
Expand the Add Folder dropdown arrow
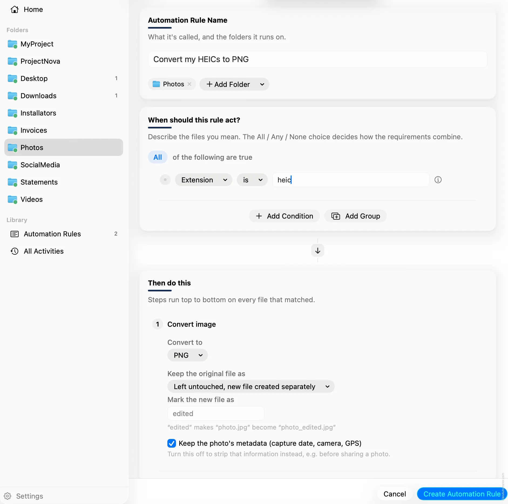click(262, 84)
